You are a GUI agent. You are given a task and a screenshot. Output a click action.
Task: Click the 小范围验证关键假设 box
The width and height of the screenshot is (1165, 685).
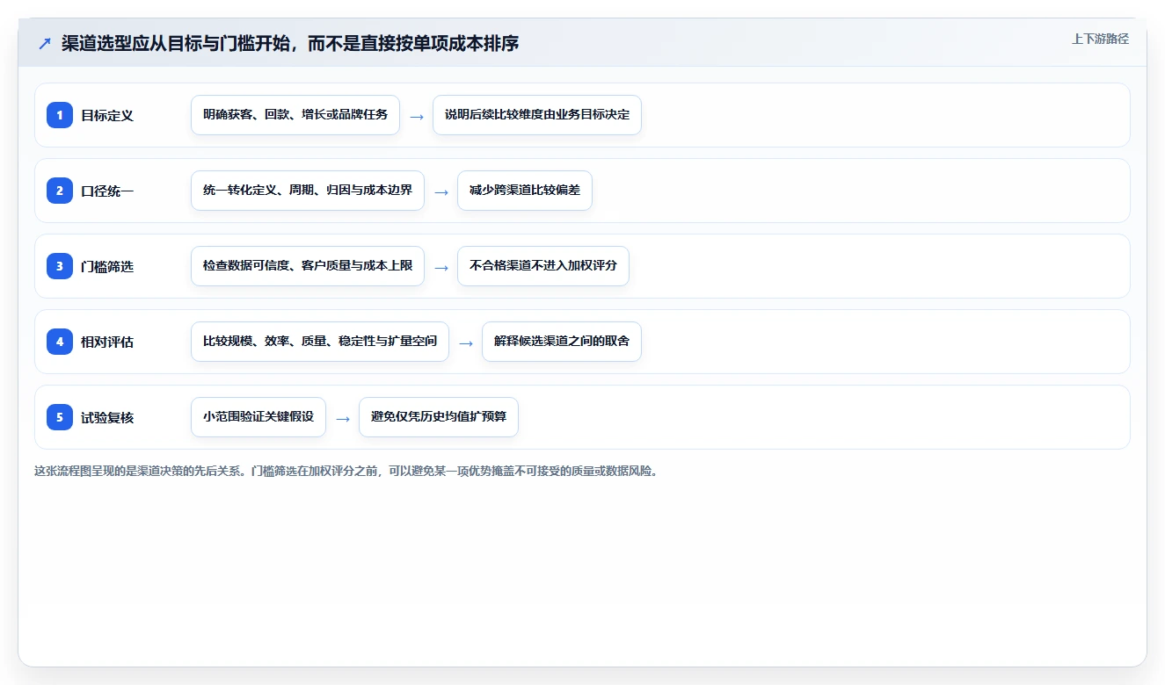point(258,417)
